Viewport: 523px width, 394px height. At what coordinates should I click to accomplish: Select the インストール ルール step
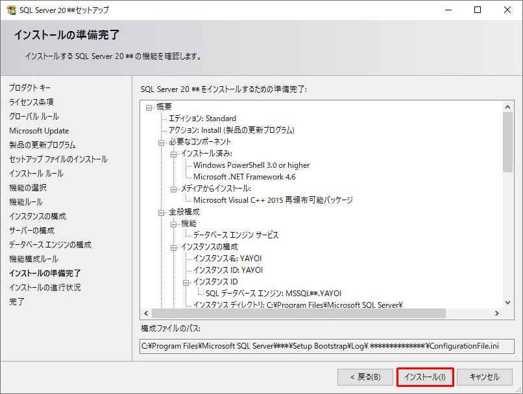[x=36, y=174]
